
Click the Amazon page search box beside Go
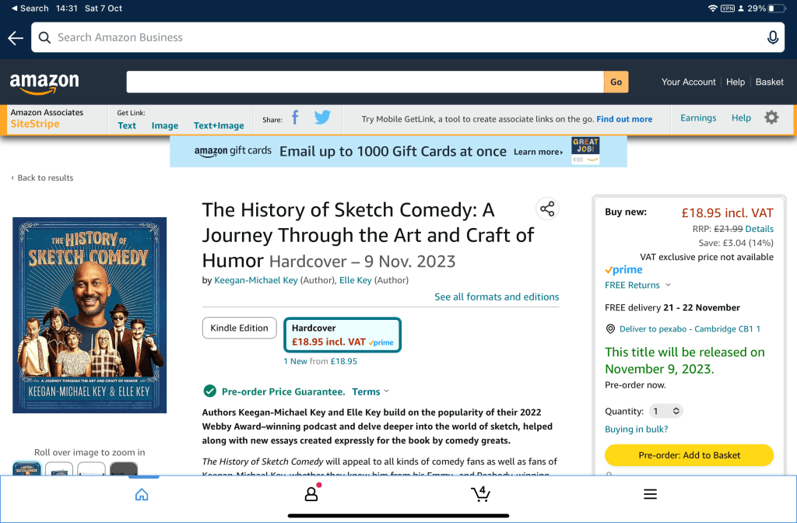tap(365, 82)
